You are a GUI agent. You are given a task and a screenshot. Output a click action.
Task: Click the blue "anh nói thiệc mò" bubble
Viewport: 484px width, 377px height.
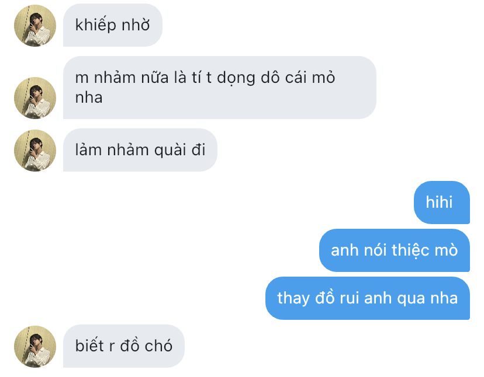(x=395, y=250)
